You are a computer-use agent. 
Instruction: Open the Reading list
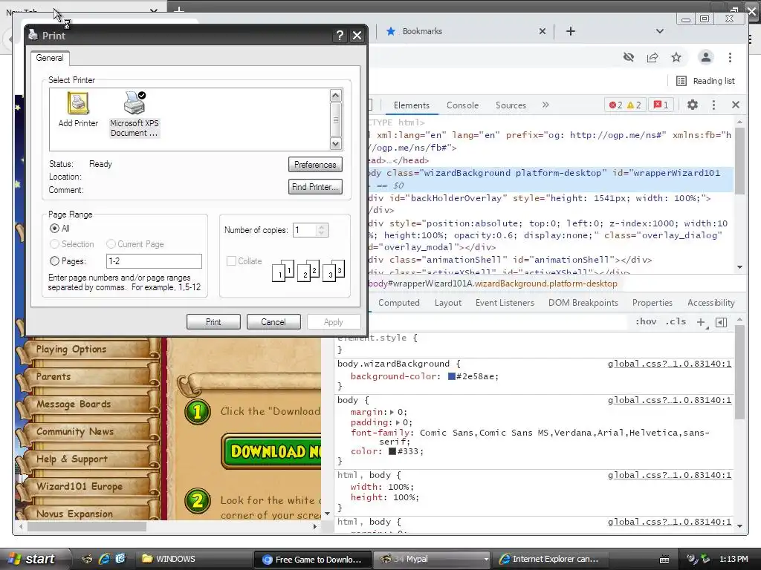tap(706, 81)
